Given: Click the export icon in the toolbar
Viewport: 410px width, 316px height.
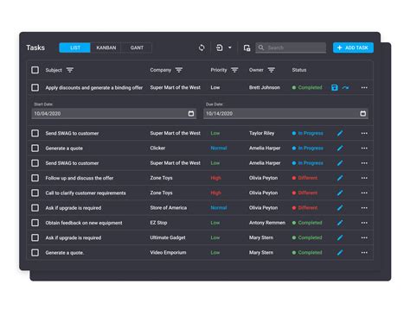Looking at the screenshot, I should tap(220, 47).
